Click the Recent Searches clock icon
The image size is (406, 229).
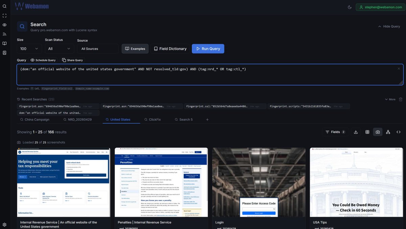tap(19, 99)
